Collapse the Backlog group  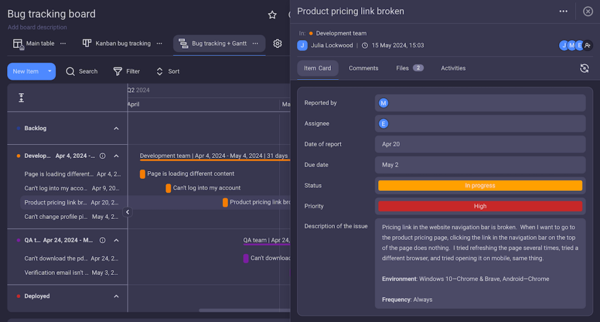click(117, 128)
